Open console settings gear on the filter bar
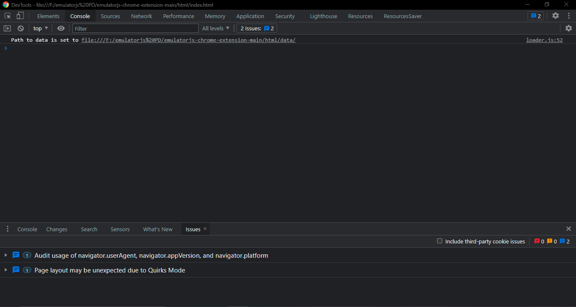The image size is (576, 307). pyautogui.click(x=568, y=28)
